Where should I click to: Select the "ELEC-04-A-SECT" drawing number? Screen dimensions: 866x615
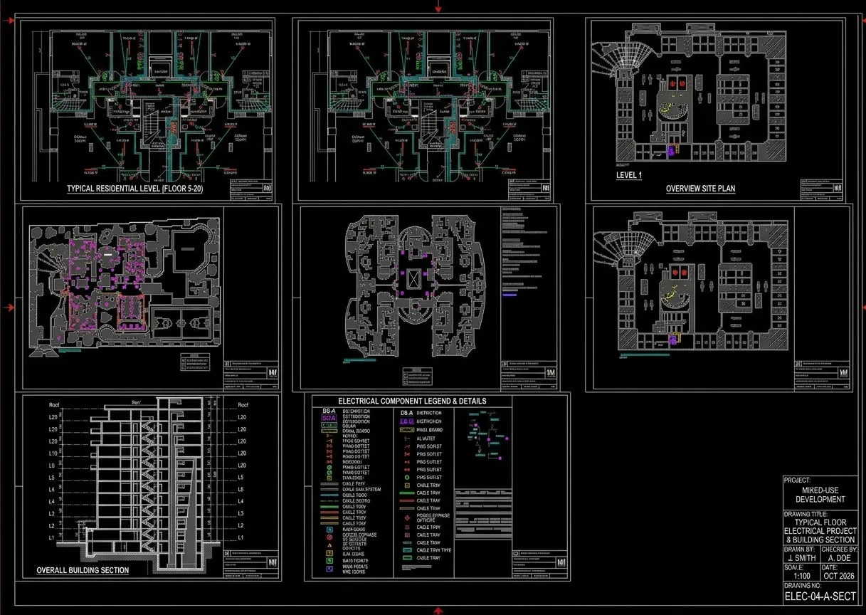tap(820, 596)
